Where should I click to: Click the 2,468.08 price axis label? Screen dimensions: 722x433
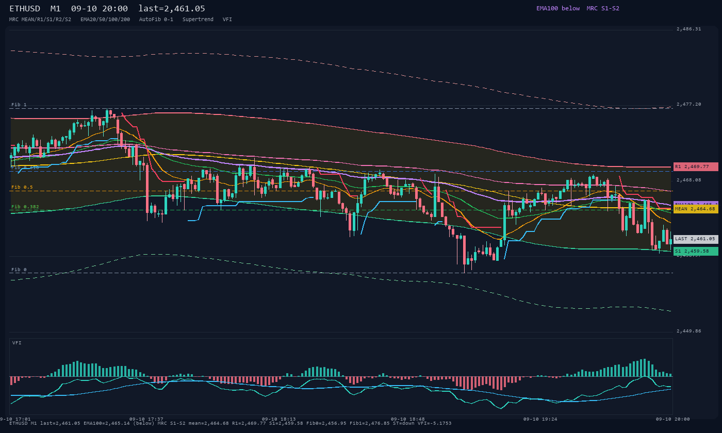click(689, 180)
